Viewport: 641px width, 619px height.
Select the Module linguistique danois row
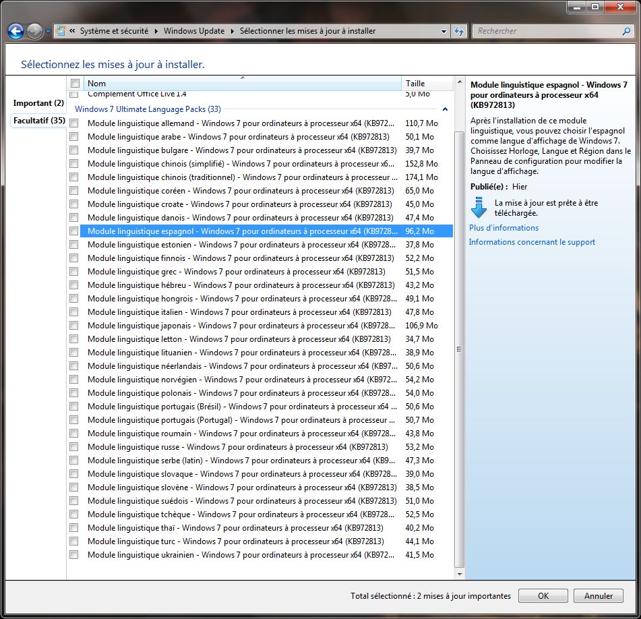click(266, 218)
